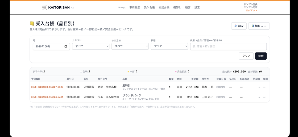This screenshot has height=137, width=298.
Task: Open 払出台帳 navigation item
Action: 164,8
